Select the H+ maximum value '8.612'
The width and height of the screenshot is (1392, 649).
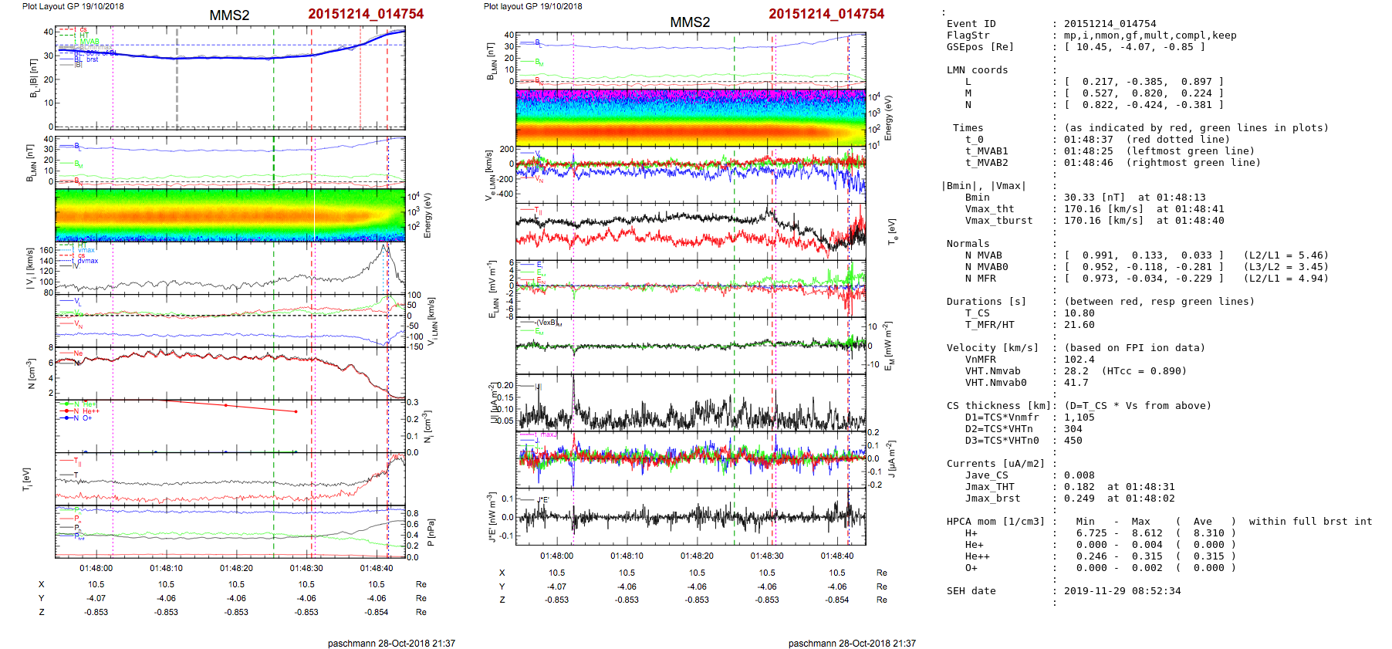[1147, 533]
